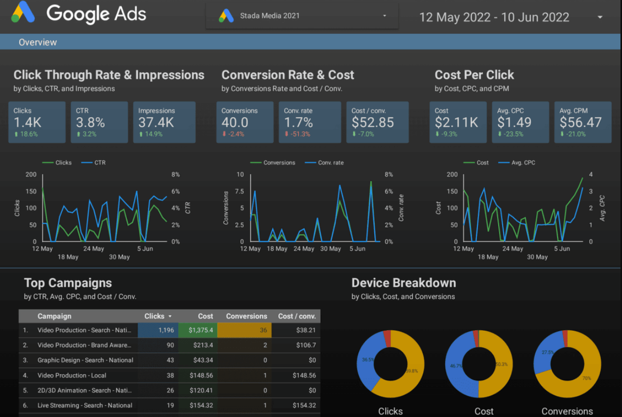Open the Stada Media 2021 account dropdown
Viewport: 622px width, 417px height.
click(x=302, y=16)
